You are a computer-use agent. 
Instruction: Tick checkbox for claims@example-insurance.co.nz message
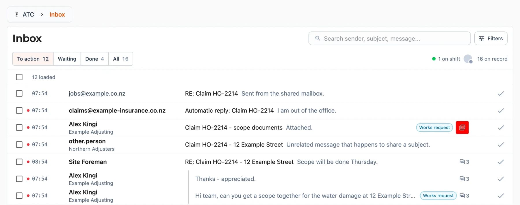[19, 111]
